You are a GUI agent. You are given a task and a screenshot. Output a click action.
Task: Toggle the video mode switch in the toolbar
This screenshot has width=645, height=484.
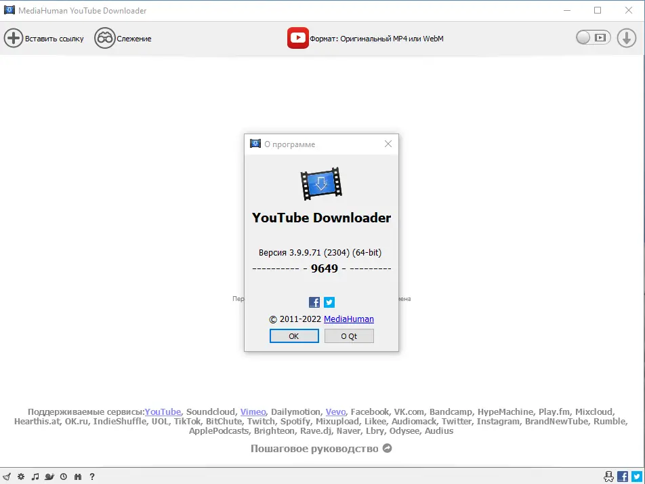(x=594, y=38)
